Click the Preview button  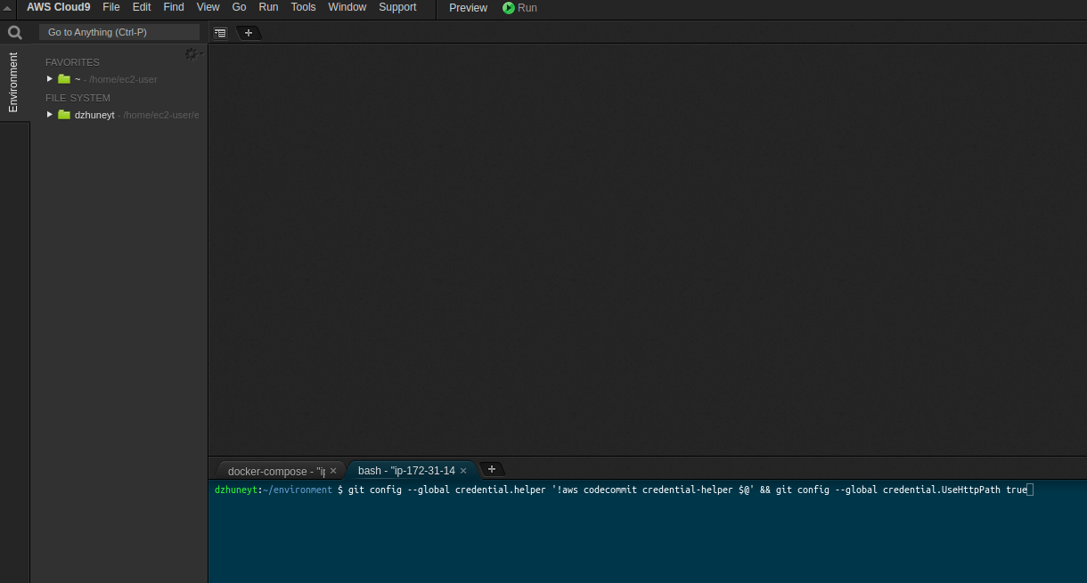(x=468, y=8)
